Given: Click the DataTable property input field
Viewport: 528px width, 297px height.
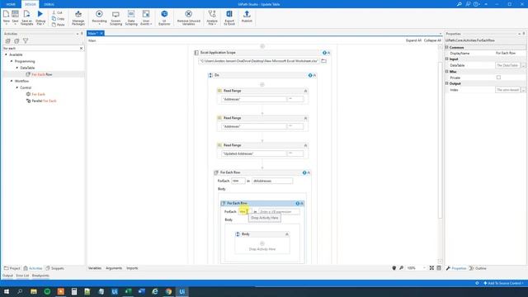Looking at the screenshot, I should click(x=508, y=65).
